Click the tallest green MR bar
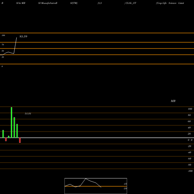The image size is (194, 194). click(x=12, y=122)
